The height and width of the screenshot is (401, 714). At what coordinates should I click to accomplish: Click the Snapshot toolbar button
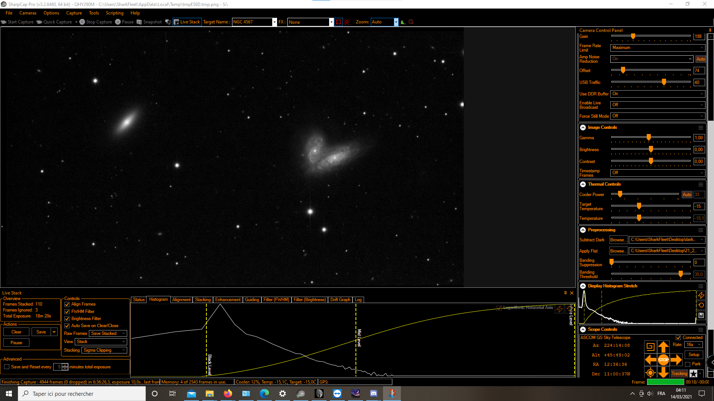point(149,22)
